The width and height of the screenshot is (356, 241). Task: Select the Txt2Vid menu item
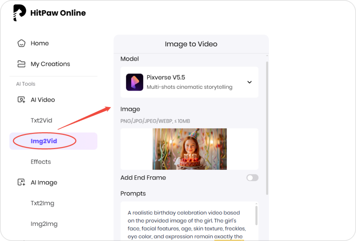[x=41, y=120]
